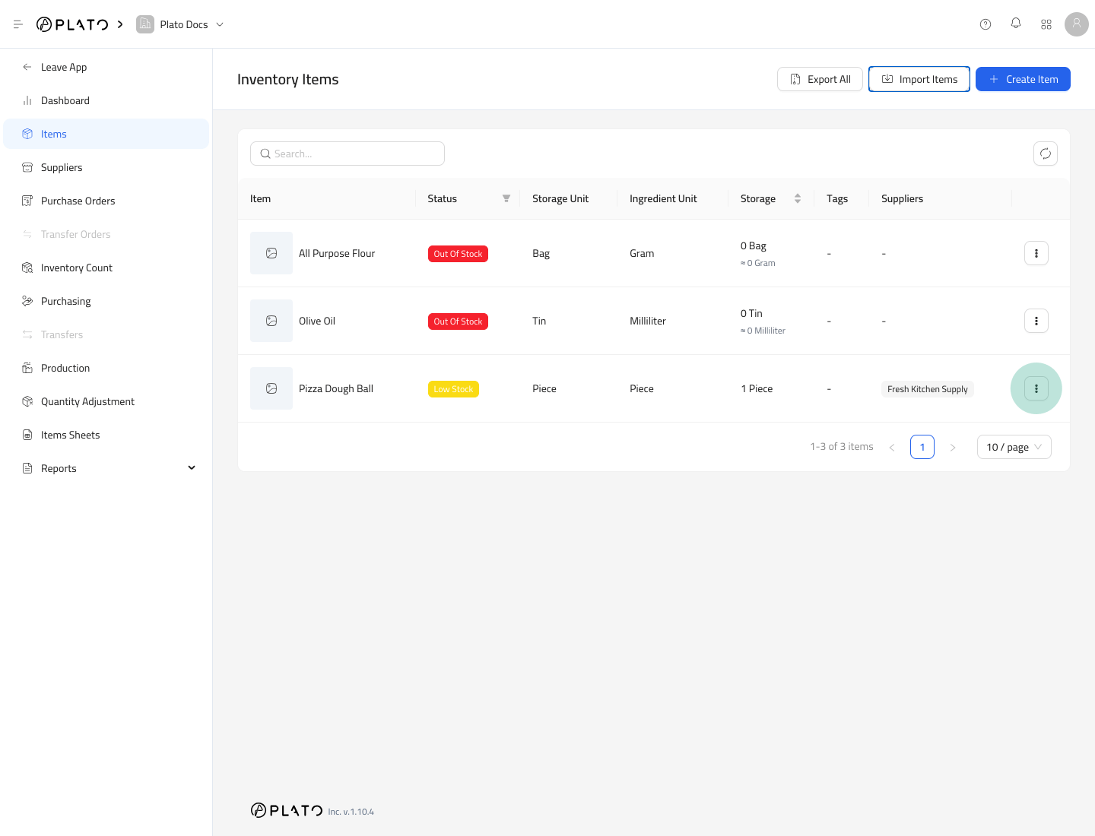Click Low Stock badge for Pizza Dough Ball
The height and width of the screenshot is (836, 1095).
[453, 389]
